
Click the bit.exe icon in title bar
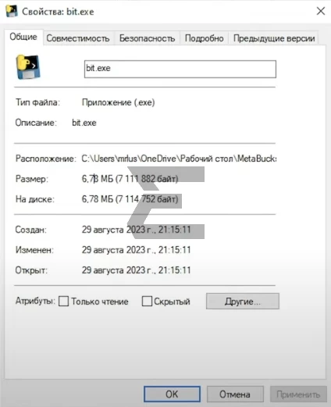click(12, 11)
